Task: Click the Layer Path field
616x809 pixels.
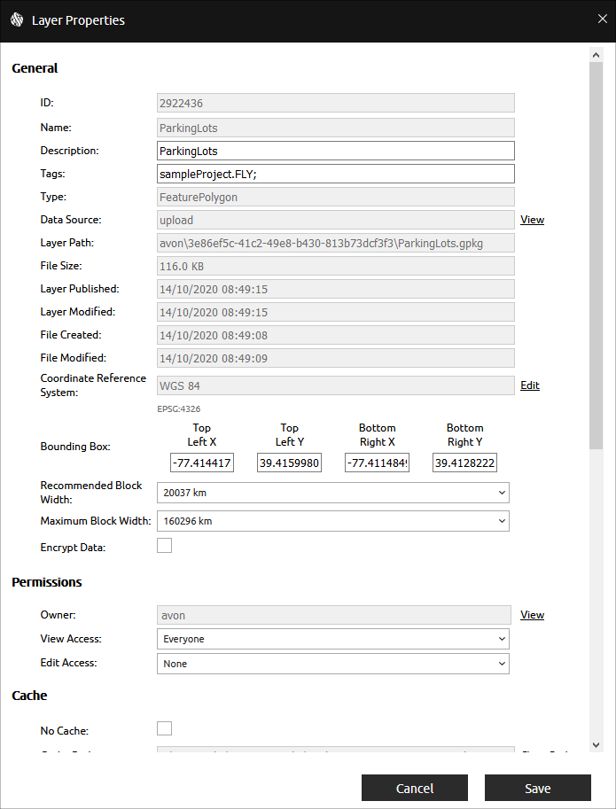Action: tap(335, 243)
